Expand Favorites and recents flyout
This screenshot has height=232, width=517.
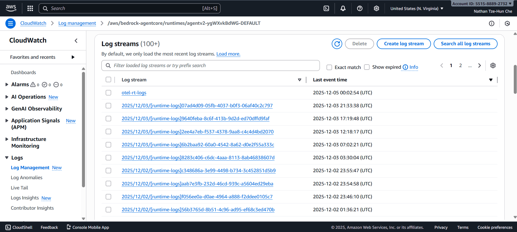click(x=73, y=57)
